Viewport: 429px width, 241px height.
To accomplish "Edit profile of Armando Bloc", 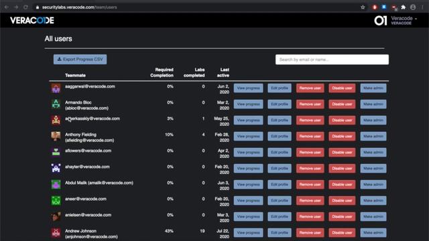I will 280,104.
